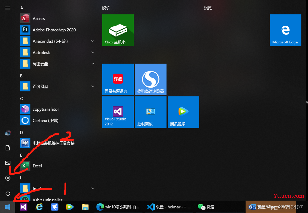Open the Autodesk folder entry

coord(57,53)
